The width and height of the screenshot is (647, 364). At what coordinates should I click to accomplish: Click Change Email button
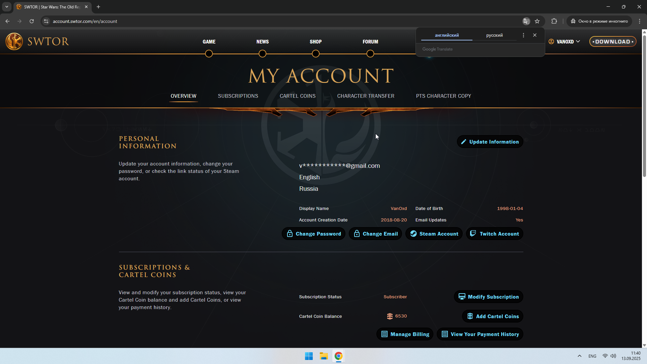(x=375, y=234)
